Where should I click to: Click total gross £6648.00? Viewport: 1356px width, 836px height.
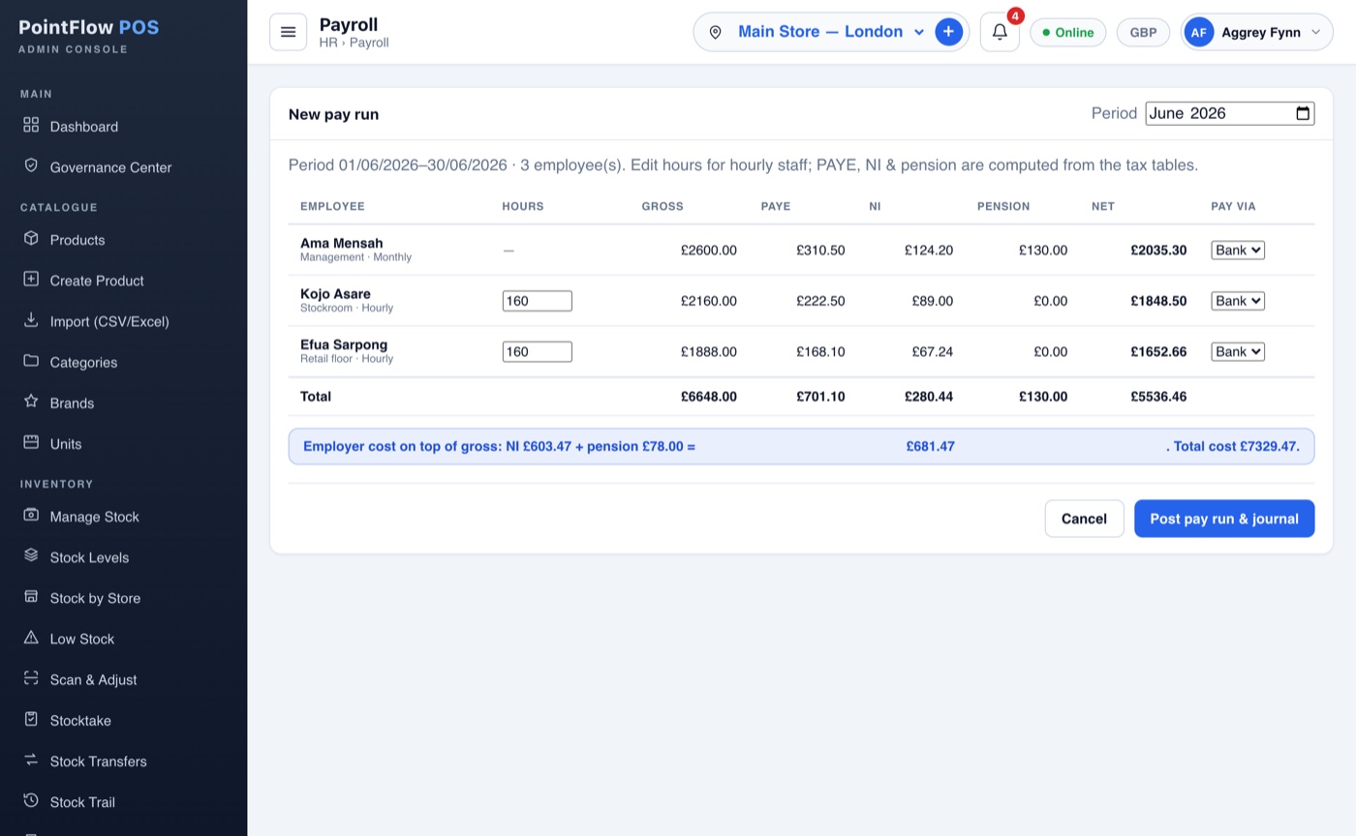[708, 396]
